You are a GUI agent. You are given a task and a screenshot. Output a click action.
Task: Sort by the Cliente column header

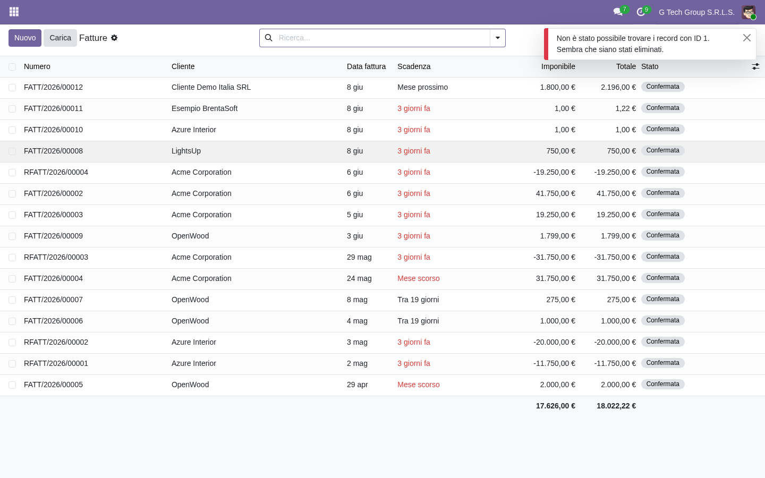(183, 66)
